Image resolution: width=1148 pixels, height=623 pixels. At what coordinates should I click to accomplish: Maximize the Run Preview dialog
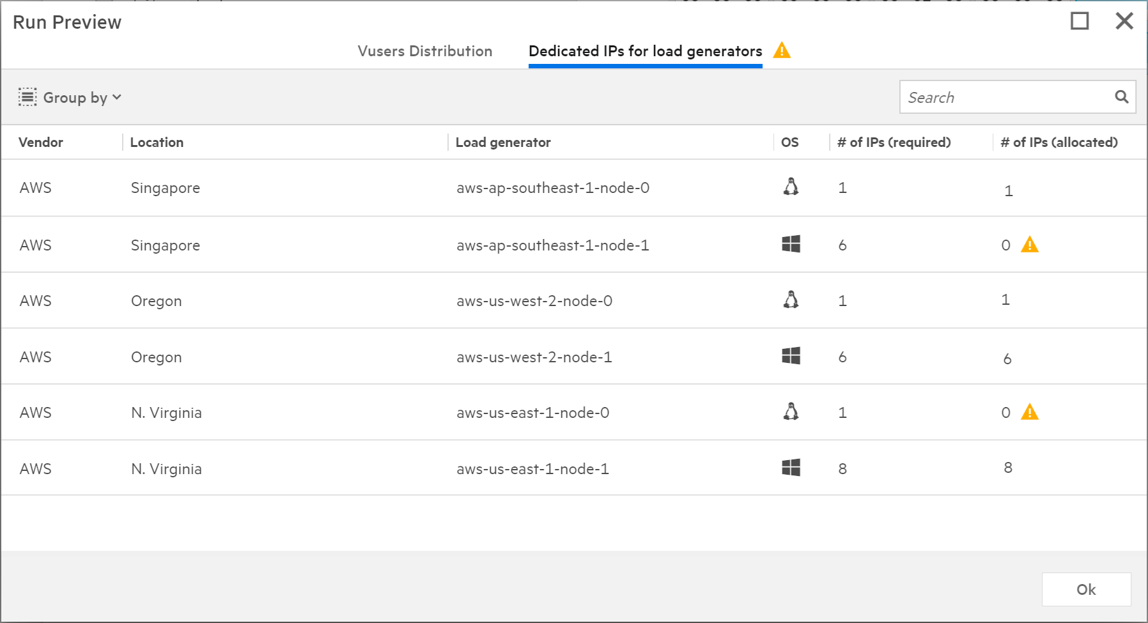pyautogui.click(x=1080, y=21)
